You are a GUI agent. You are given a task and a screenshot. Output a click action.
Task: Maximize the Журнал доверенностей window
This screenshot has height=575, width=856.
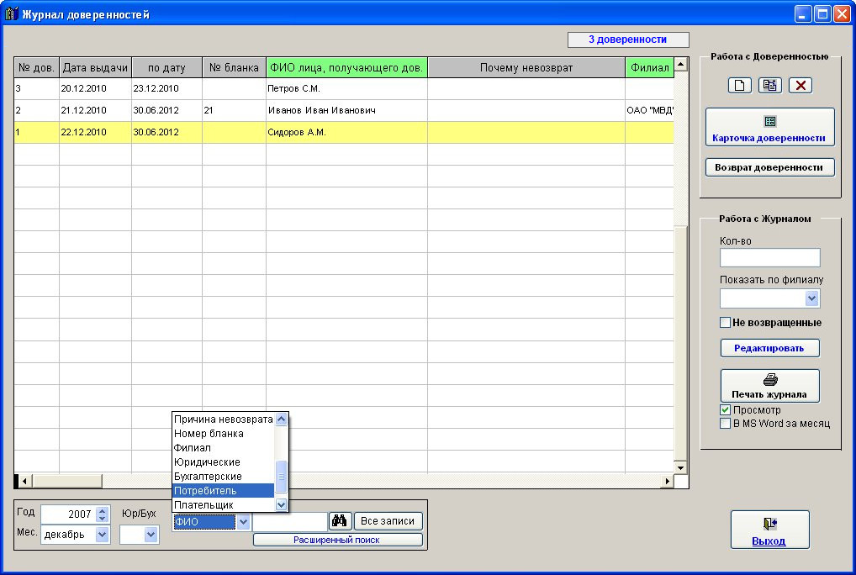click(x=822, y=13)
